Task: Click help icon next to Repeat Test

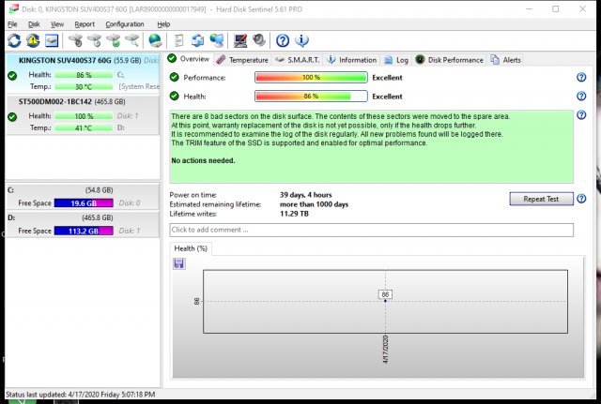Action: pos(581,199)
